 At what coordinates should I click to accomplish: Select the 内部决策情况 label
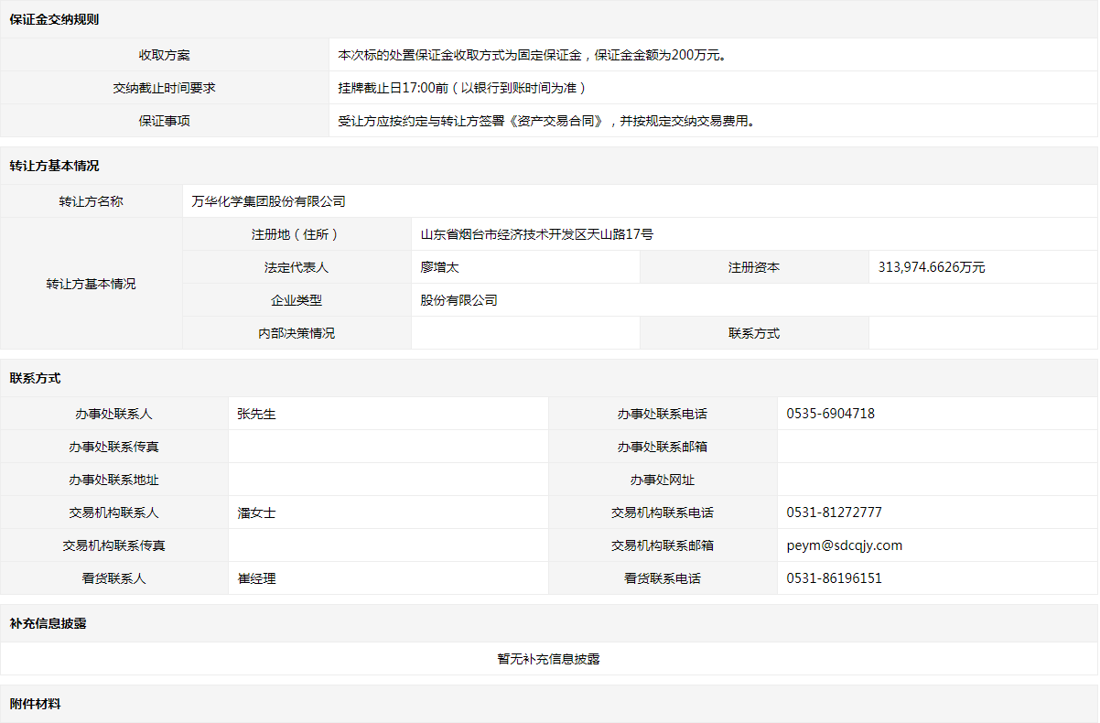click(x=297, y=333)
